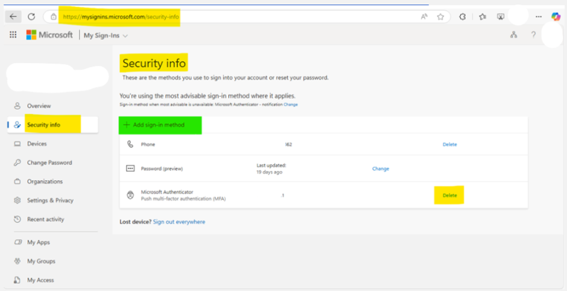Click the Microsoft logo
The height and width of the screenshot is (291, 567).
click(x=49, y=35)
